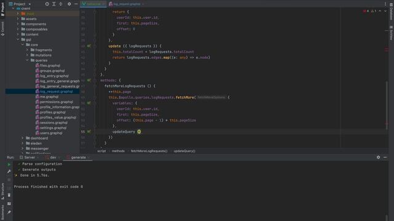Screen dimensions: 394x221
Task: Click fetchMoreLogRequests() breadcrumb
Action: coord(149,151)
